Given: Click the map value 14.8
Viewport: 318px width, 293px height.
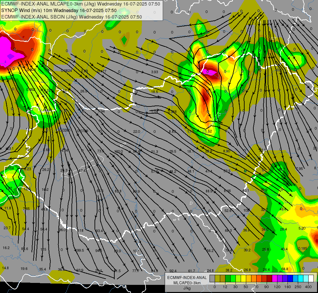Looking at the screenshot, I should click(x=5, y=268).
